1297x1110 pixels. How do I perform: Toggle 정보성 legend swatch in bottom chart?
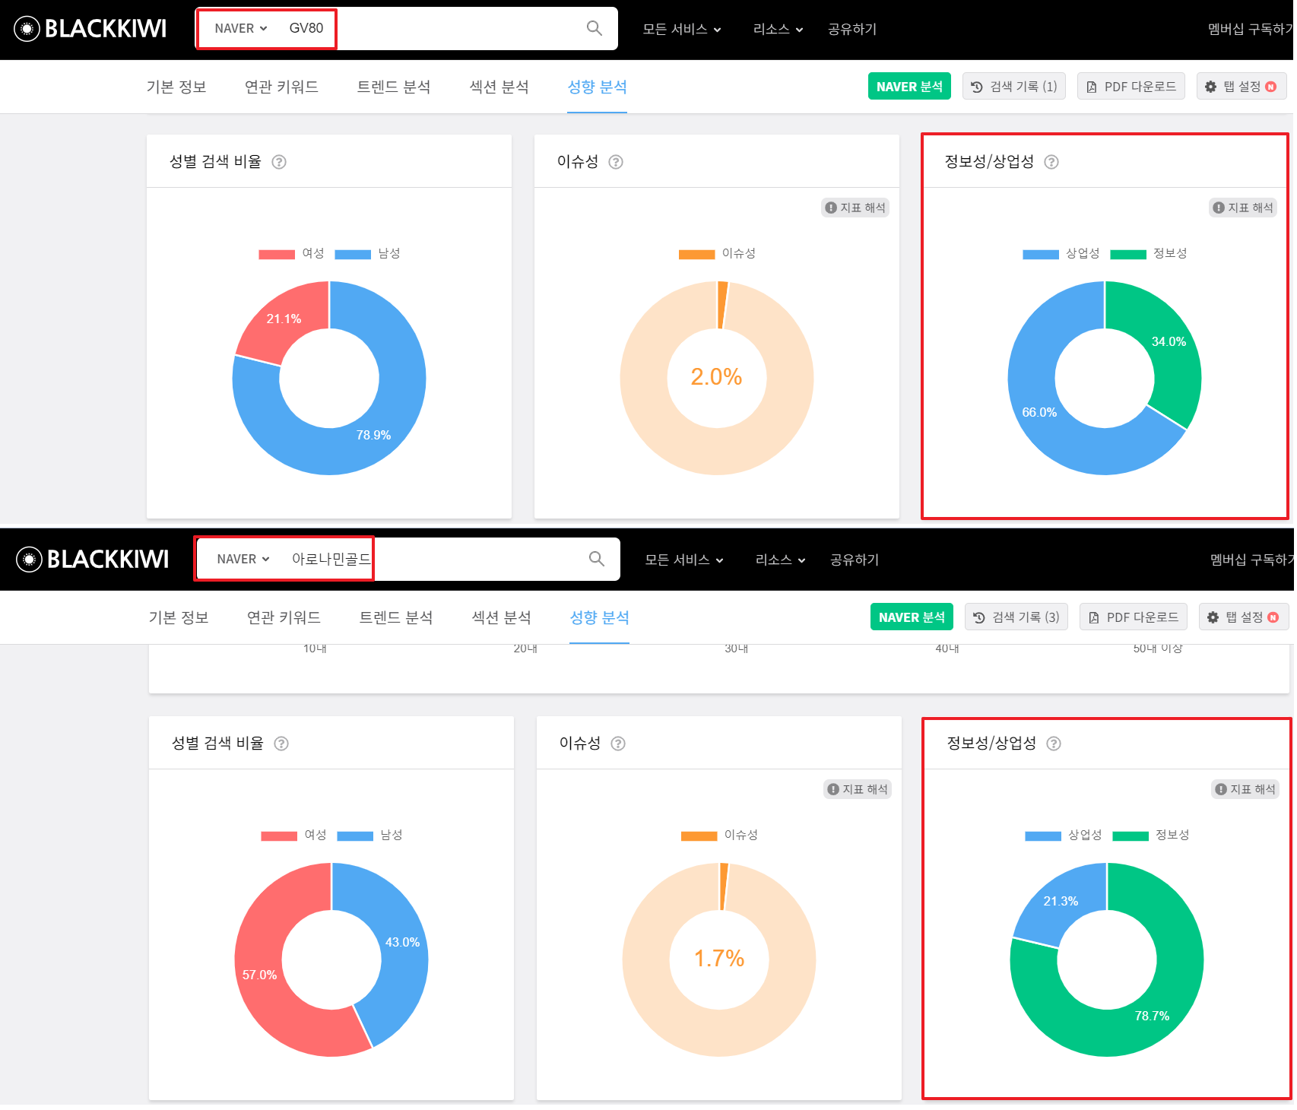point(1131,836)
